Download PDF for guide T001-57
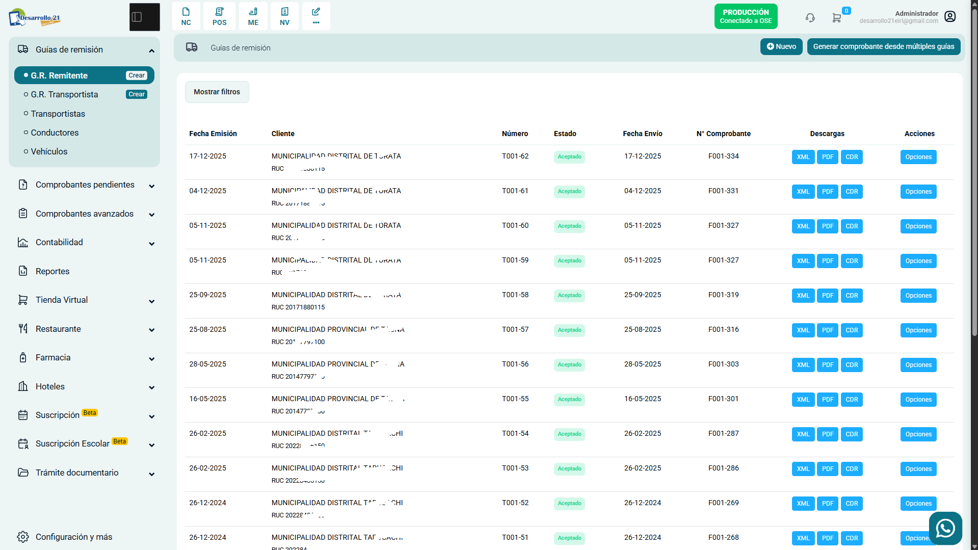This screenshot has height=550, width=978. (828, 330)
